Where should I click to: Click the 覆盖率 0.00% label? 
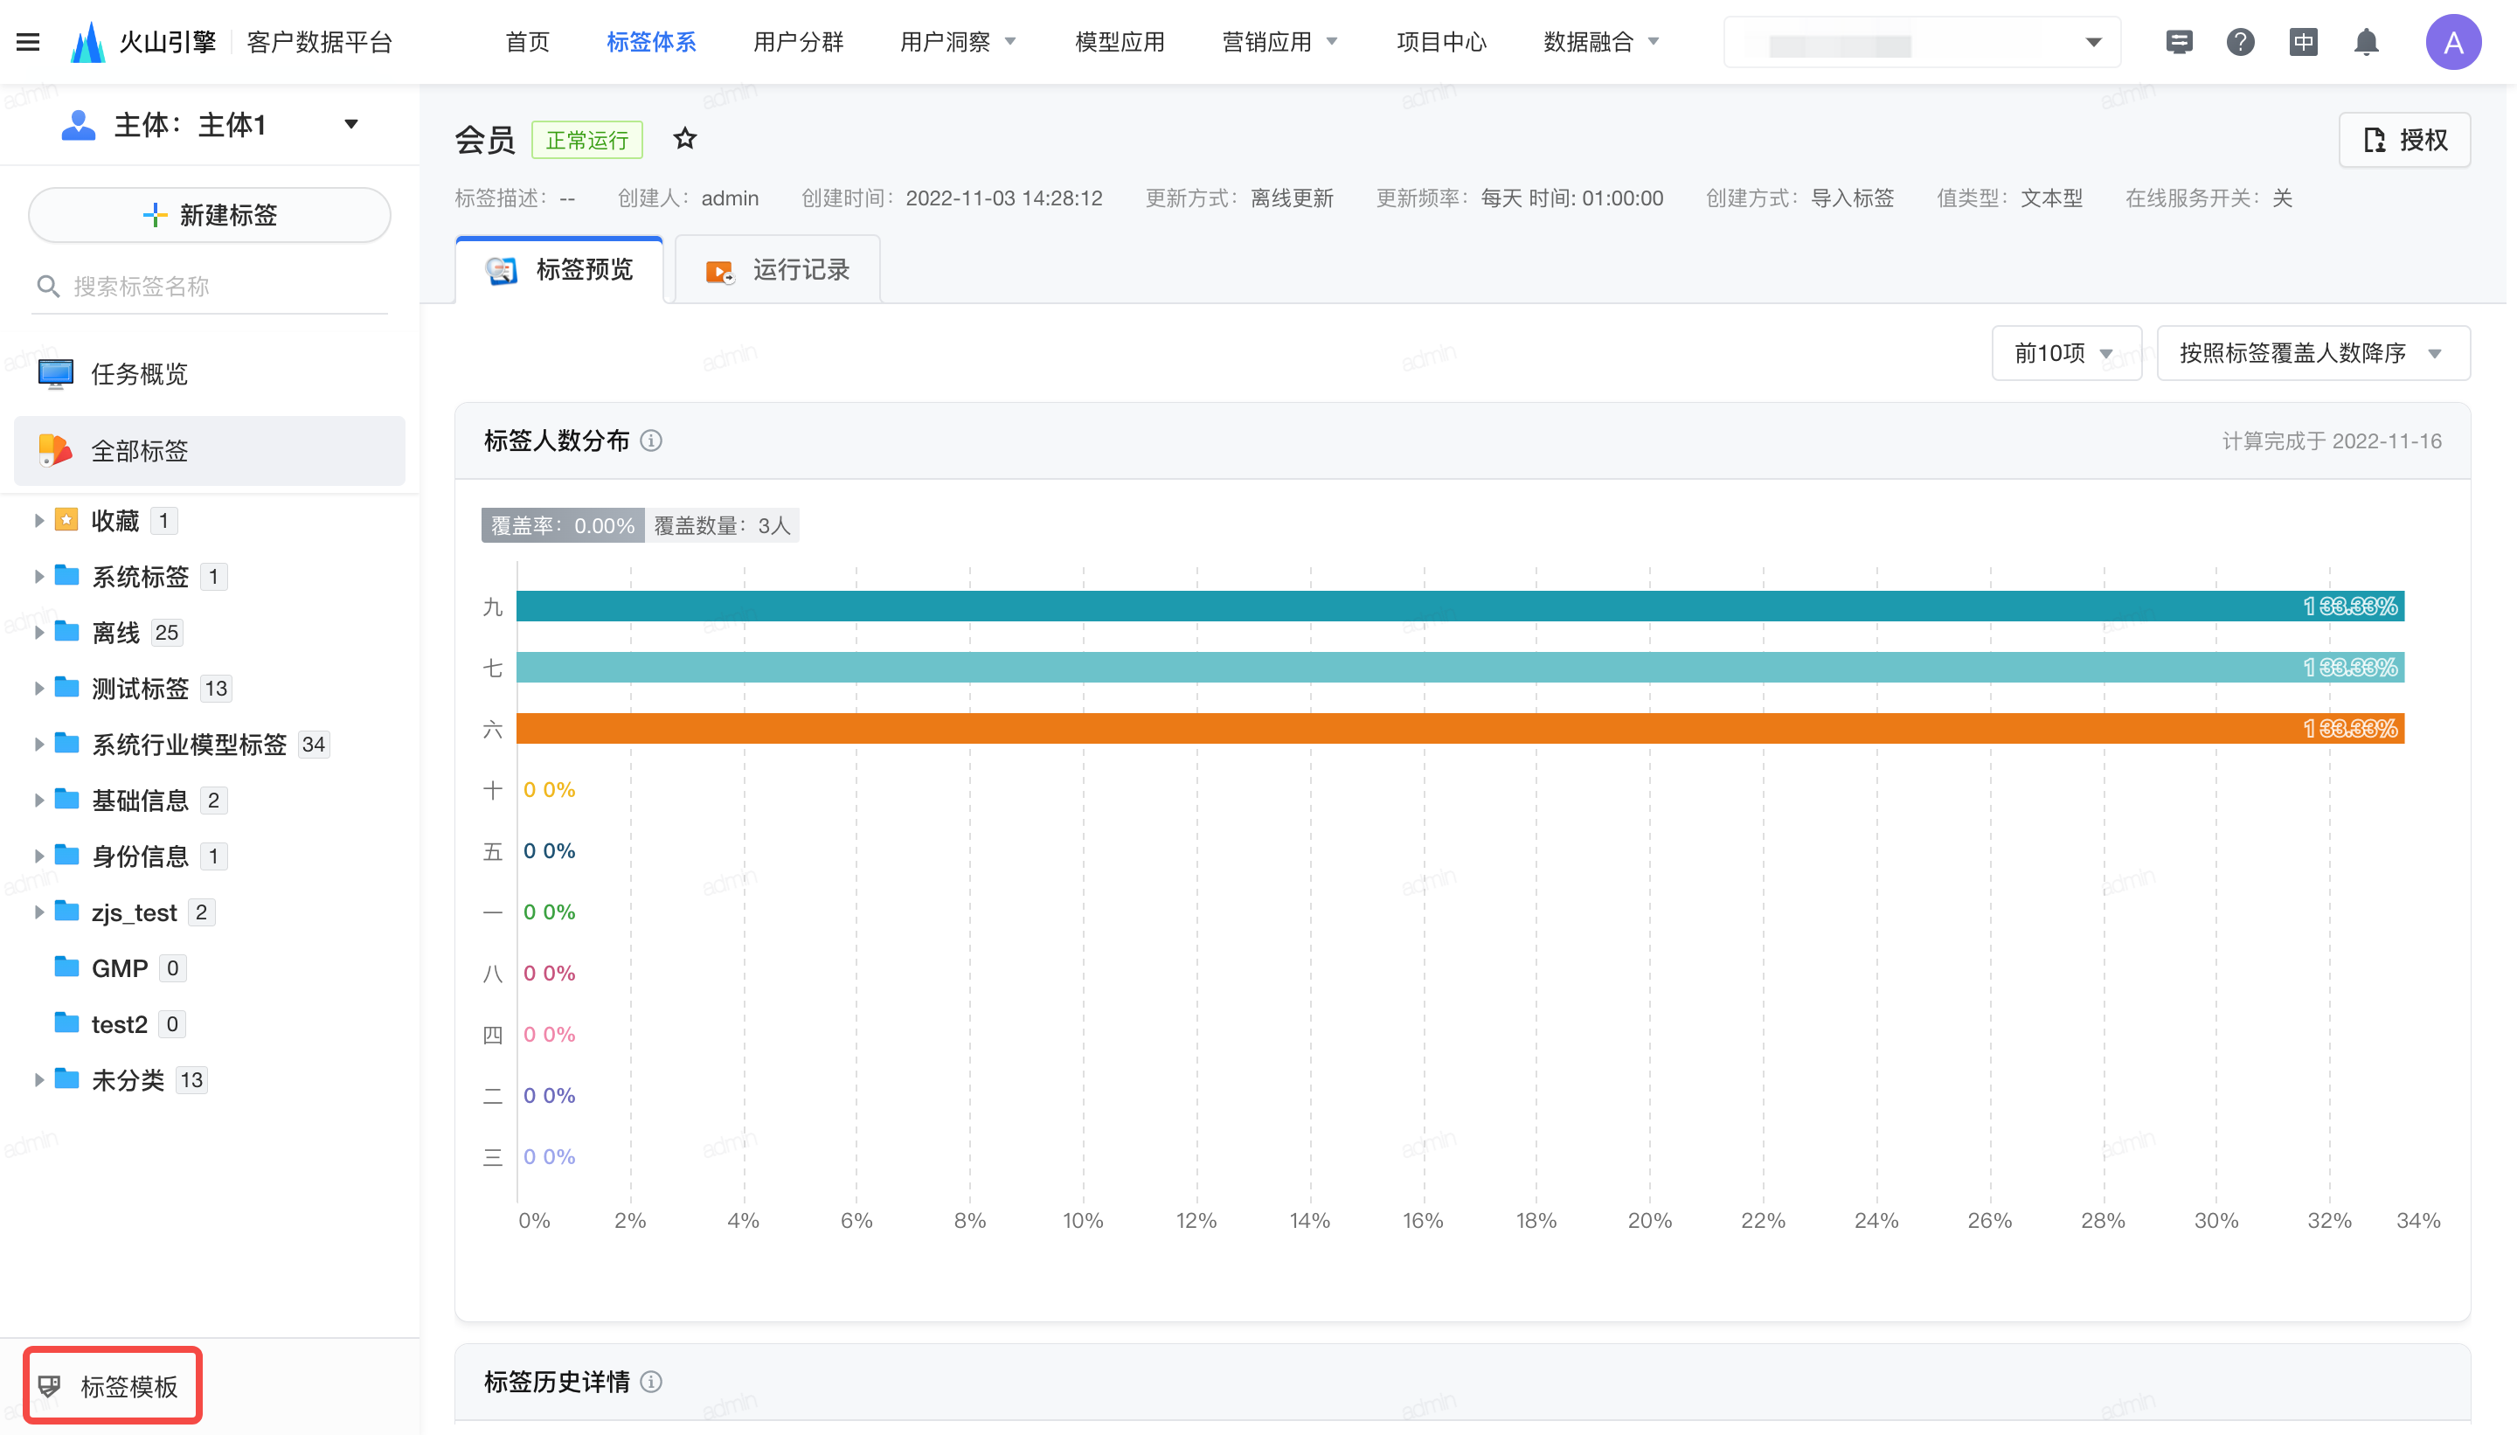click(x=563, y=525)
